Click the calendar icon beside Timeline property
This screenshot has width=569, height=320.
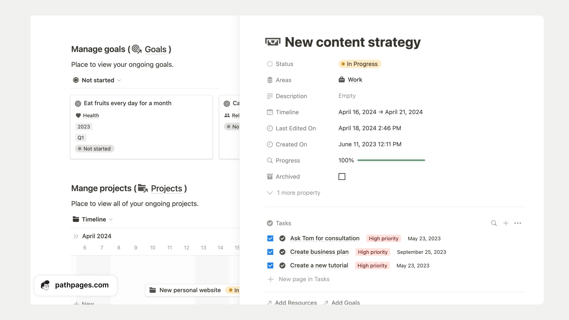(x=270, y=112)
